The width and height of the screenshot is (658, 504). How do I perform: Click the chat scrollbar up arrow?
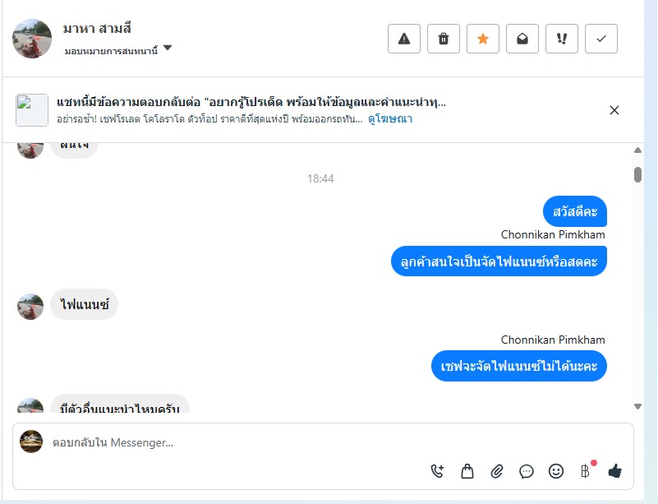click(x=637, y=150)
